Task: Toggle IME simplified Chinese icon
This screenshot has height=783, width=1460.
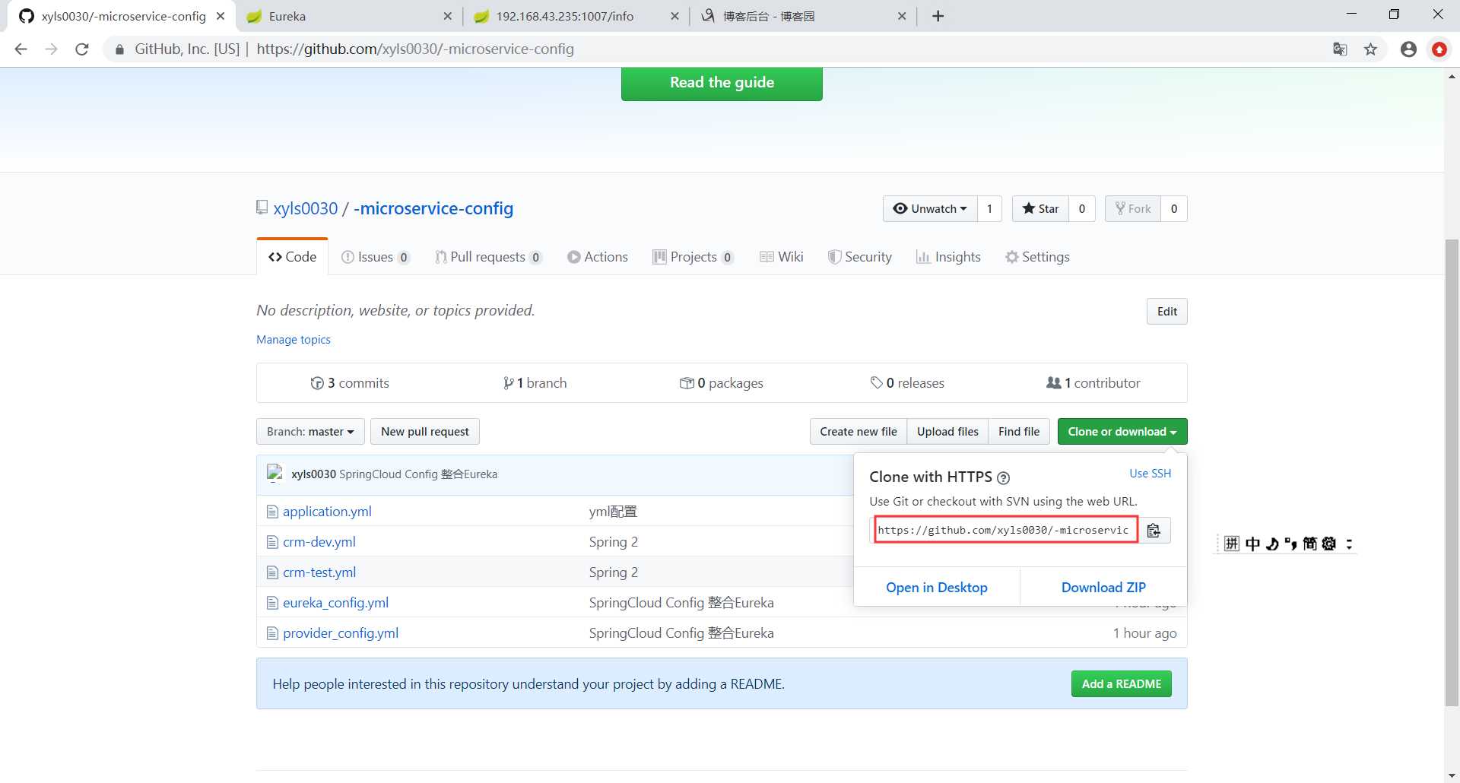Action: [x=1309, y=544]
